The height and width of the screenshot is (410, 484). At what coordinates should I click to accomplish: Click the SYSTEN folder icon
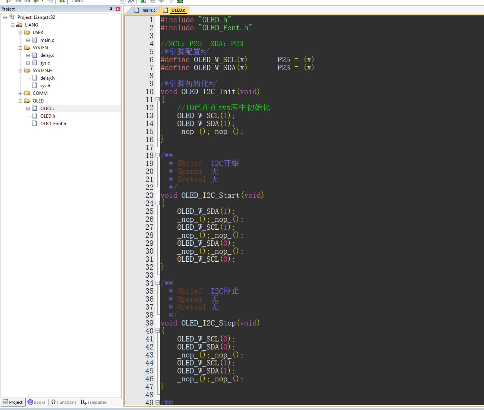click(27, 48)
